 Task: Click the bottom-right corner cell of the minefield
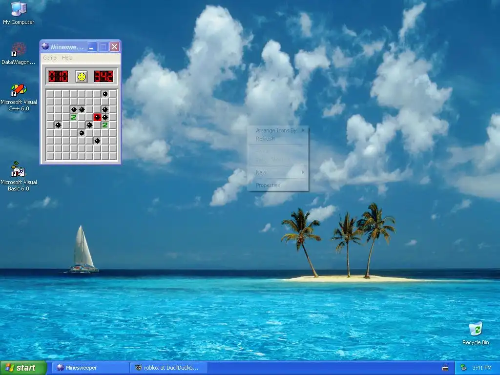click(x=113, y=156)
